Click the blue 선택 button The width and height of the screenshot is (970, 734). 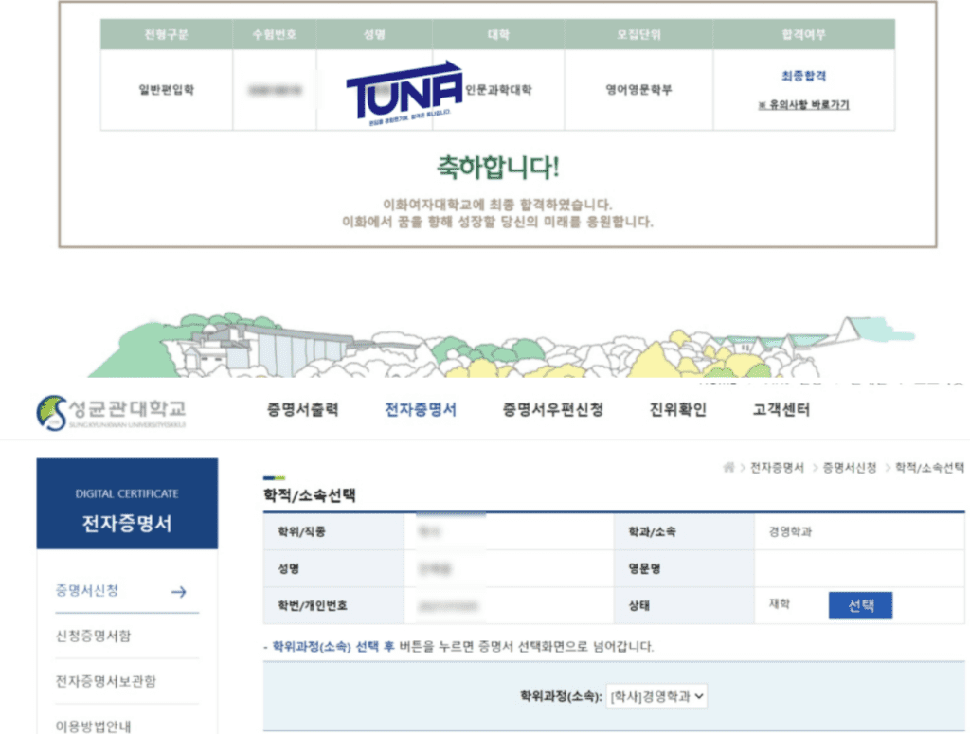point(860,605)
